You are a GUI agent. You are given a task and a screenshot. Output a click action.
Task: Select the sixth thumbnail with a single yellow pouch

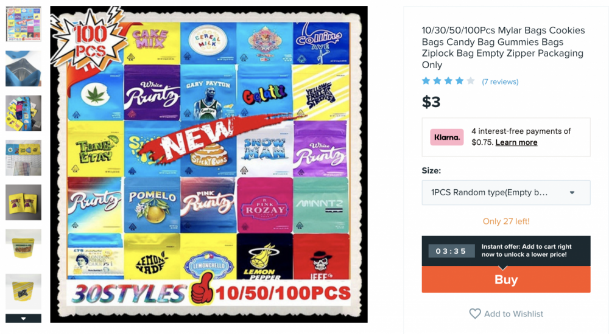pyautogui.click(x=23, y=247)
